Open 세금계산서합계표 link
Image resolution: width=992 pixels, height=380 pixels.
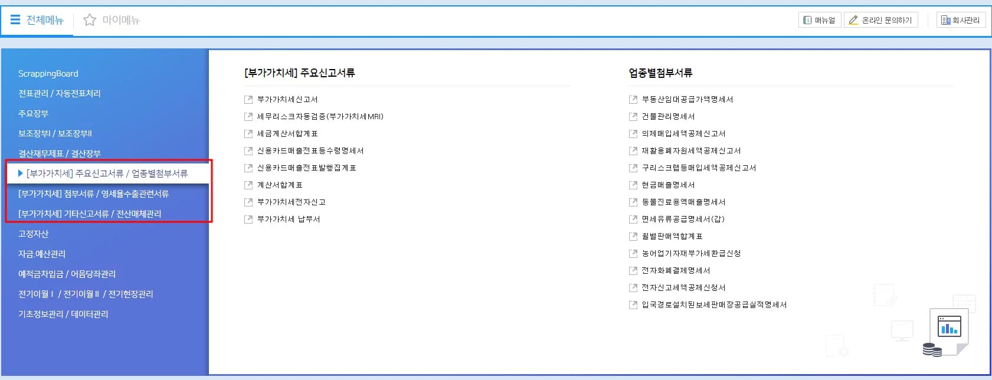287,134
